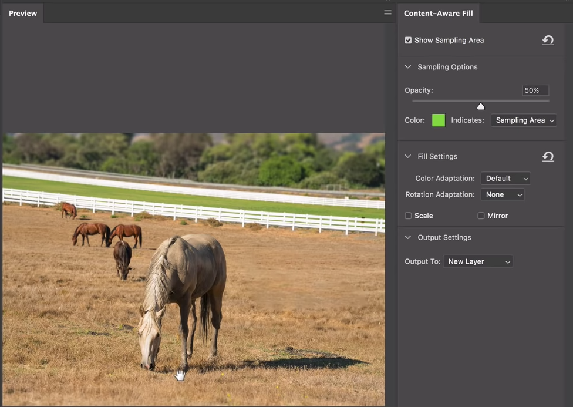Click the Opacity percentage field
Viewport: 573px width, 407px height.
click(535, 90)
